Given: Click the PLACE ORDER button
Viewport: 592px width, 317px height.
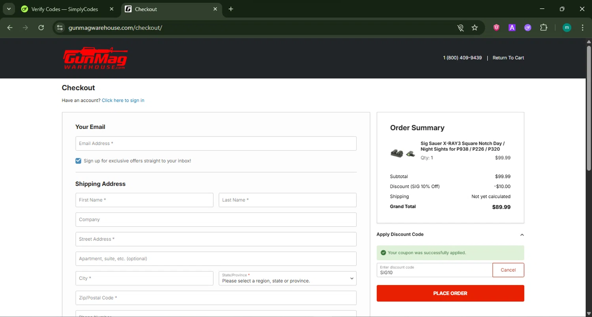Looking at the screenshot, I should click(450, 293).
